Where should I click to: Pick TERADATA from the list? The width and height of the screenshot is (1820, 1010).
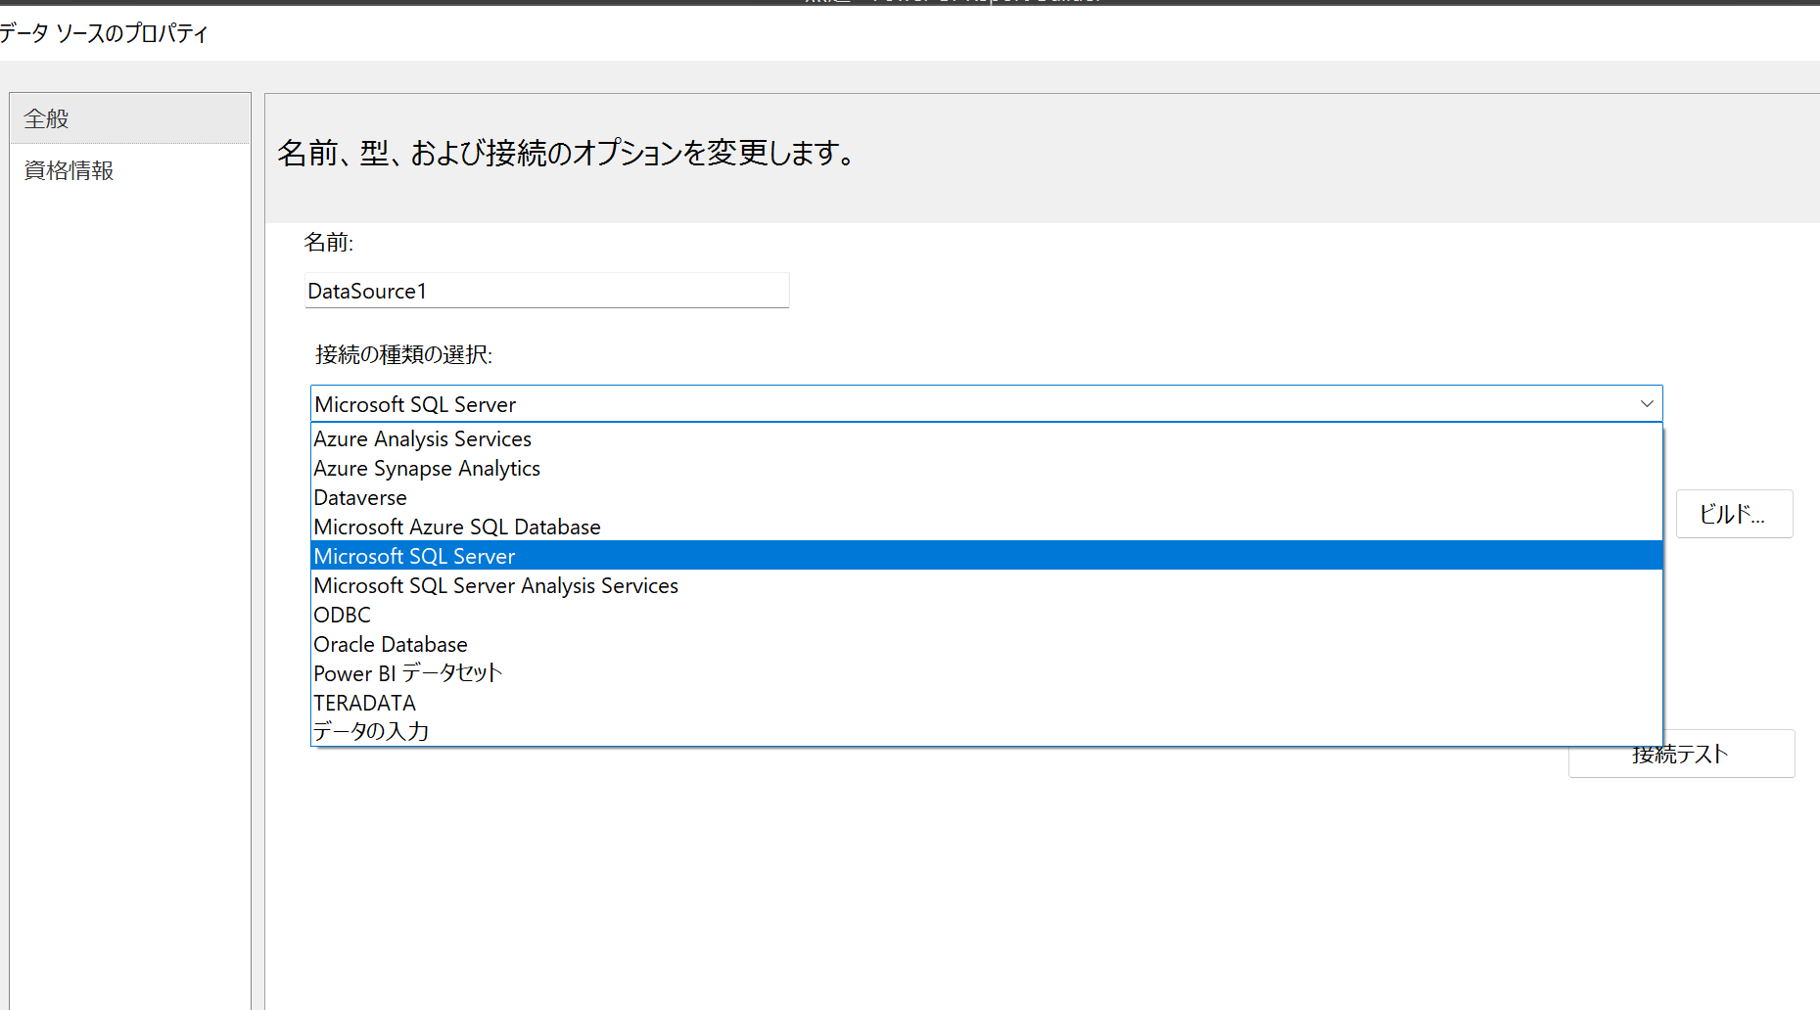[x=986, y=703]
